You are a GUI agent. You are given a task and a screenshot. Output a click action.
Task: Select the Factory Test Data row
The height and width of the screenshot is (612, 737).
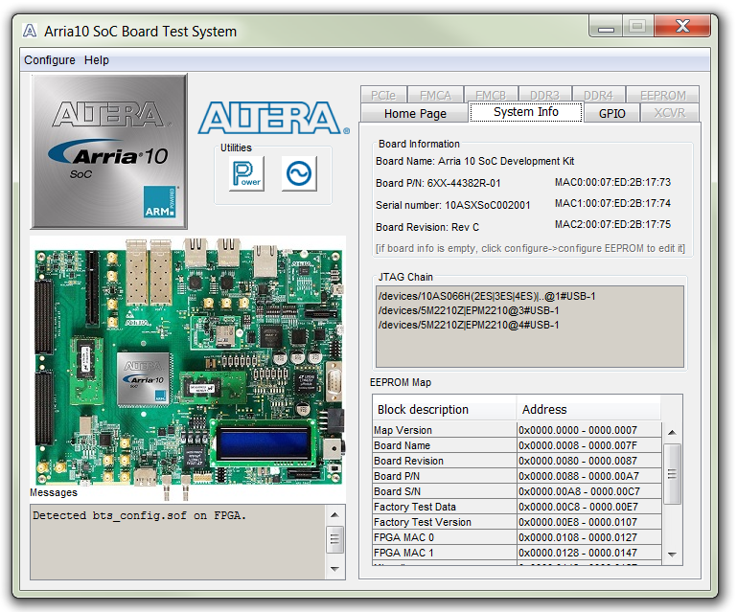444,507
